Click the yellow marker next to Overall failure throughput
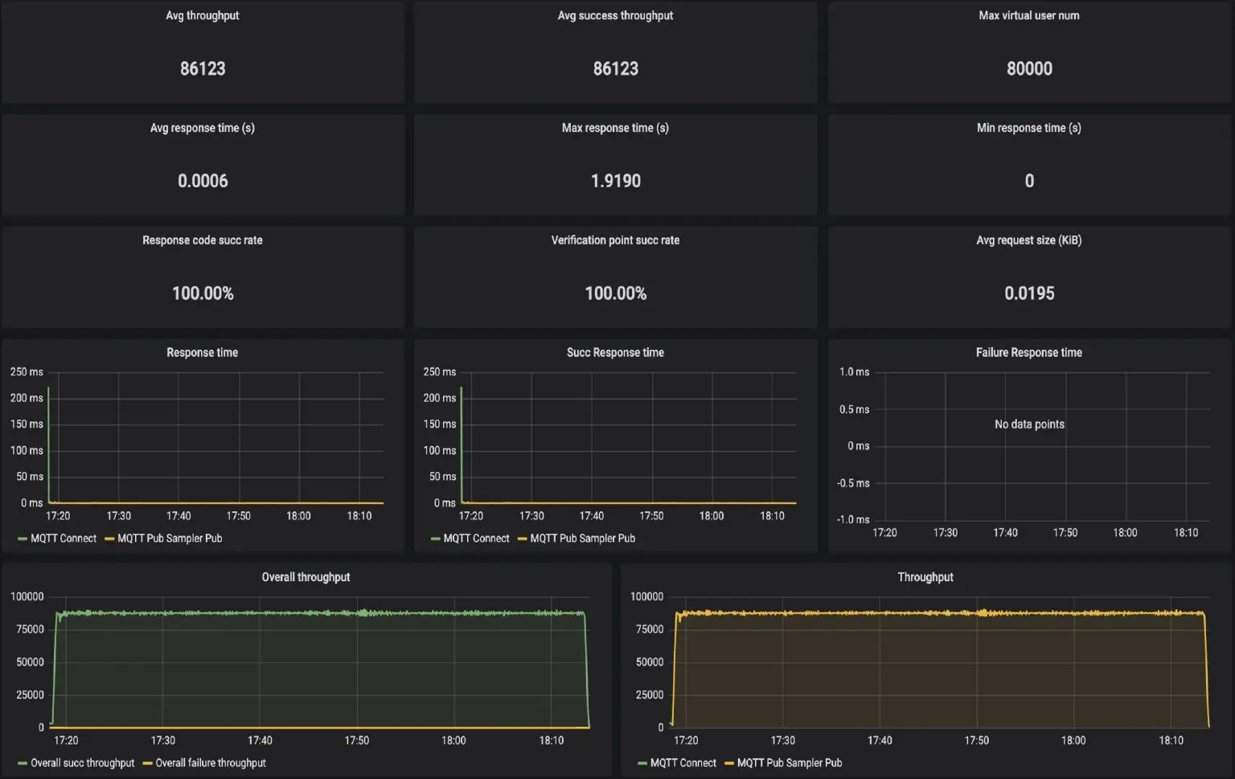 coord(149,763)
